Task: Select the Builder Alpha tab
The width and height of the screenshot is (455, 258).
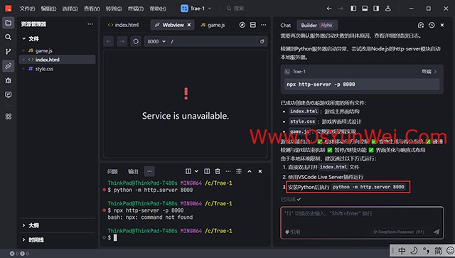Action: click(x=317, y=26)
